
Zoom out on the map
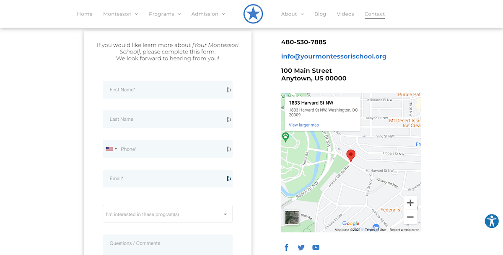410,217
